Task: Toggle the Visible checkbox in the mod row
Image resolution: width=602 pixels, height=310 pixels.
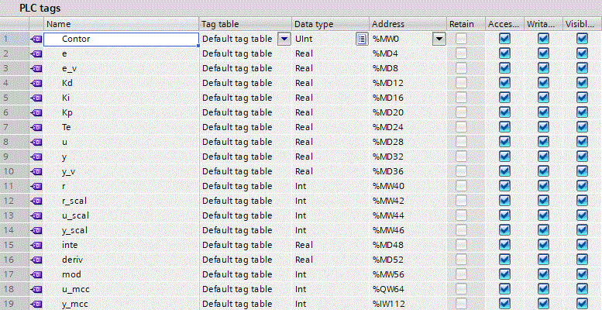Action: [x=582, y=274]
